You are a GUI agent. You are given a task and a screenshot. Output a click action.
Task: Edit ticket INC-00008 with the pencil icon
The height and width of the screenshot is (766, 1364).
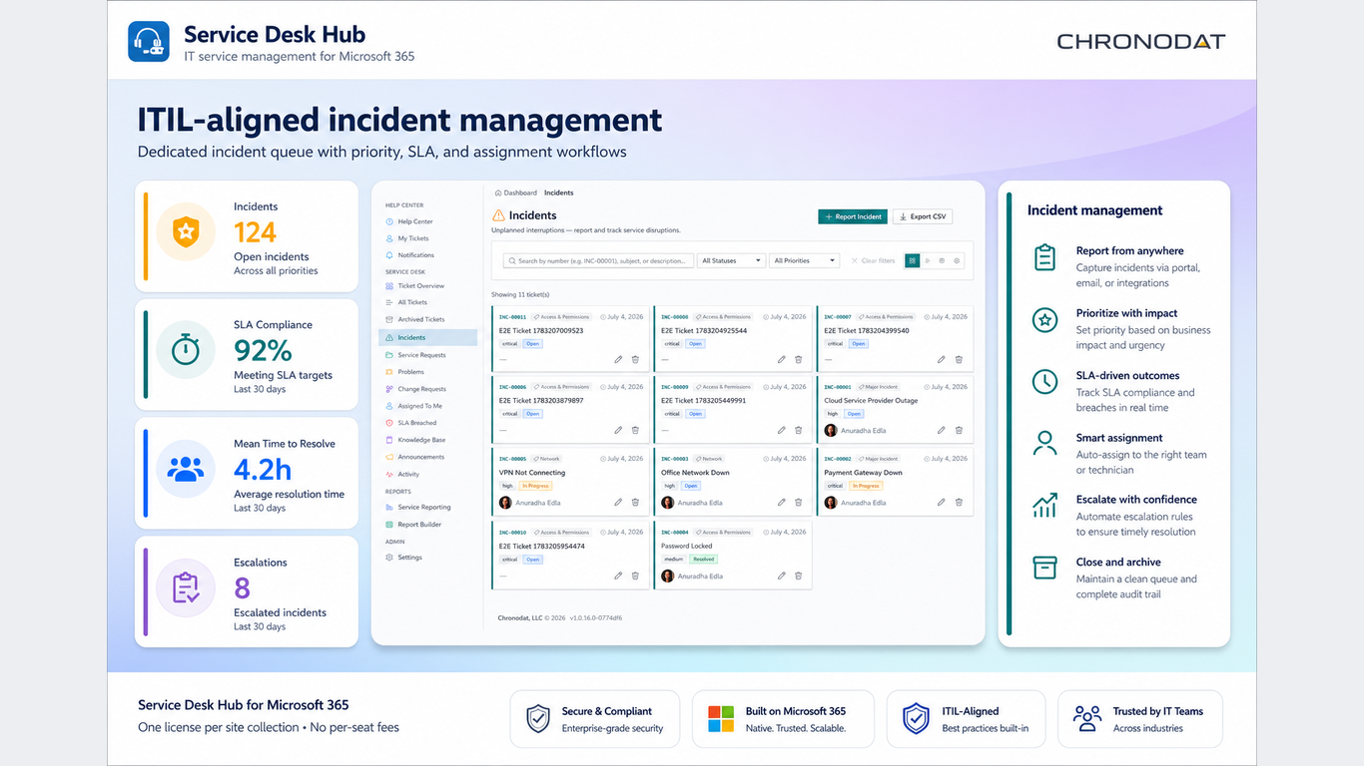click(781, 359)
